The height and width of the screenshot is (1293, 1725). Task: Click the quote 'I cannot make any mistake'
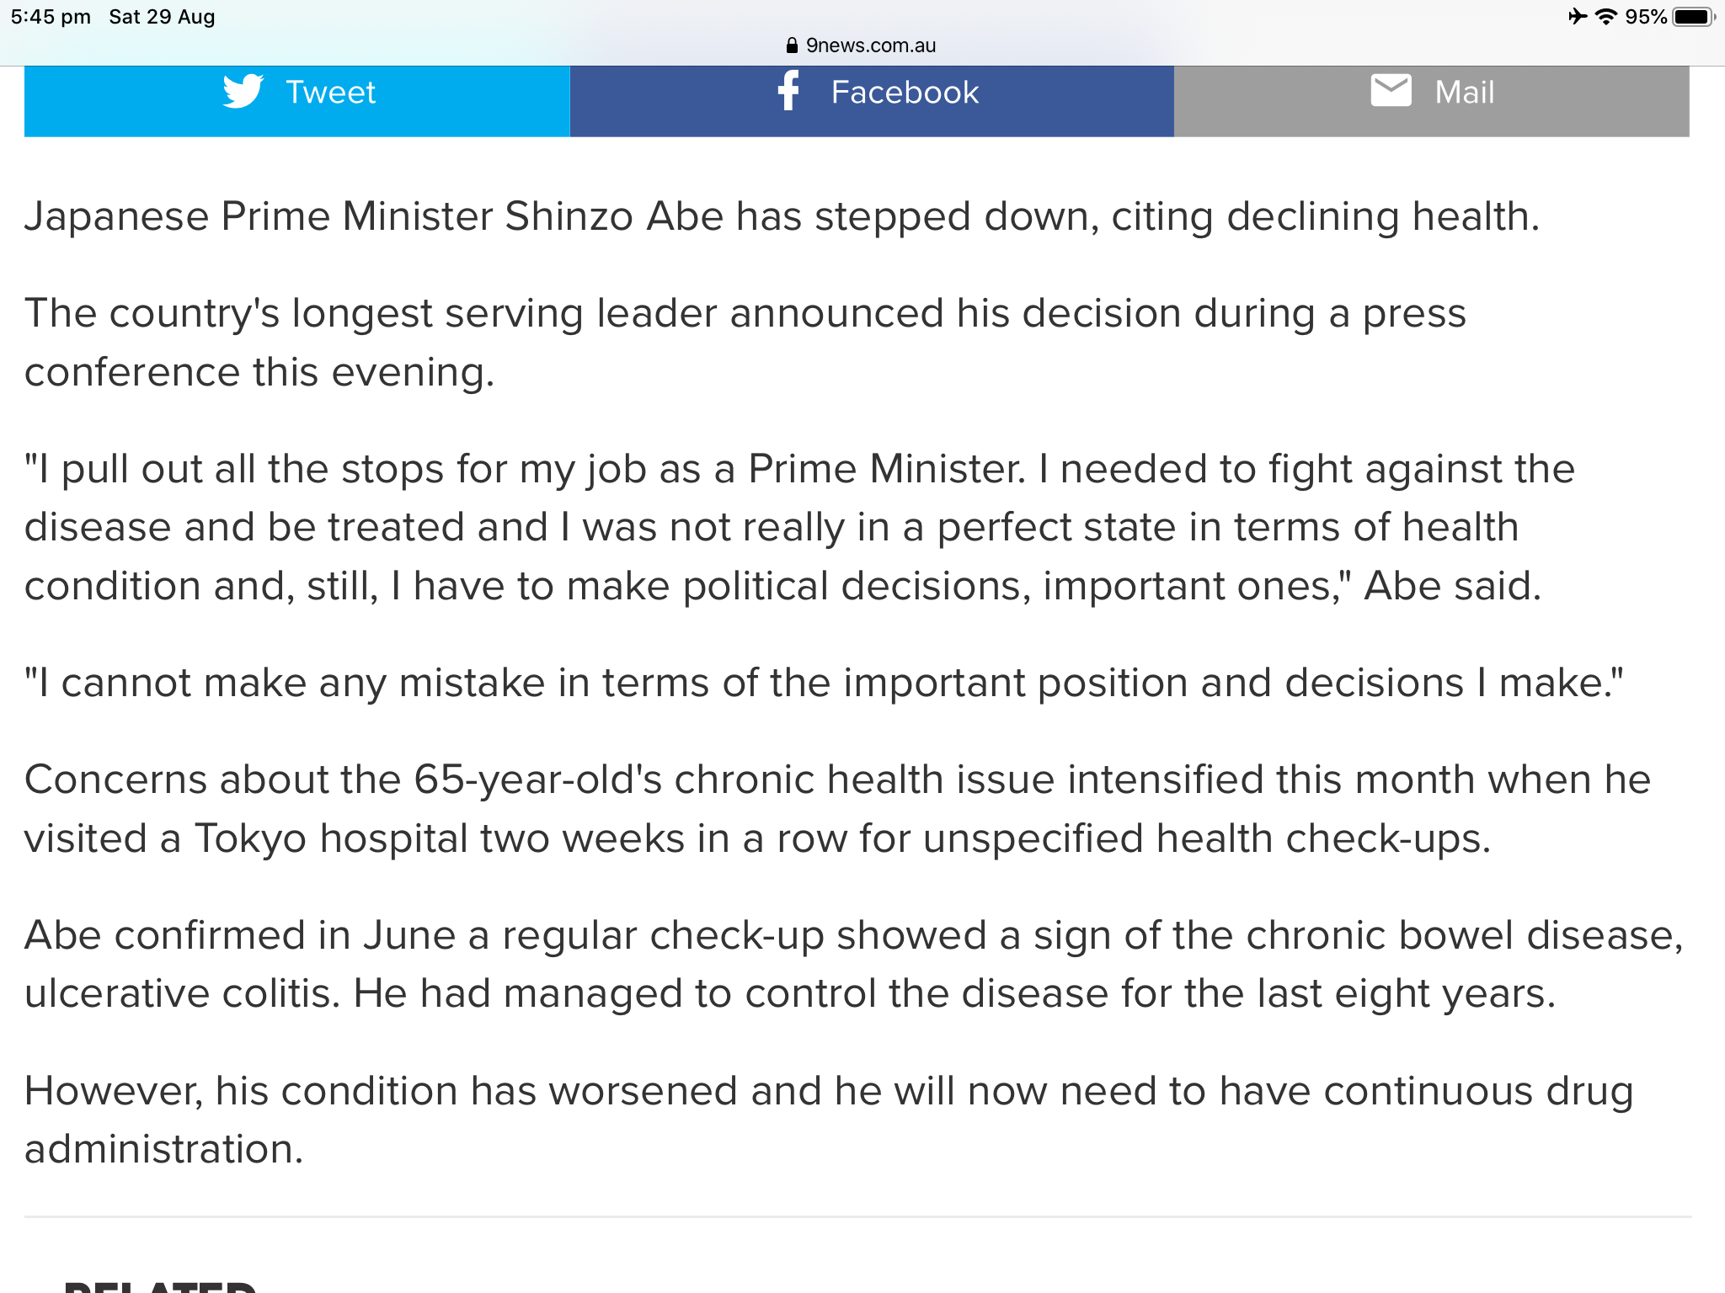tap(824, 683)
